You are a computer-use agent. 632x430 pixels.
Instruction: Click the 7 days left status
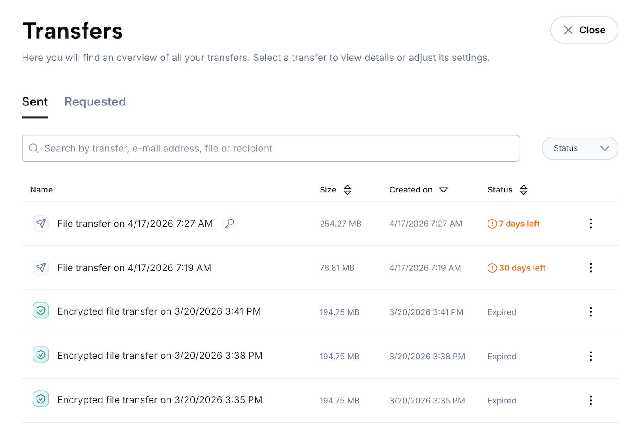tap(519, 224)
